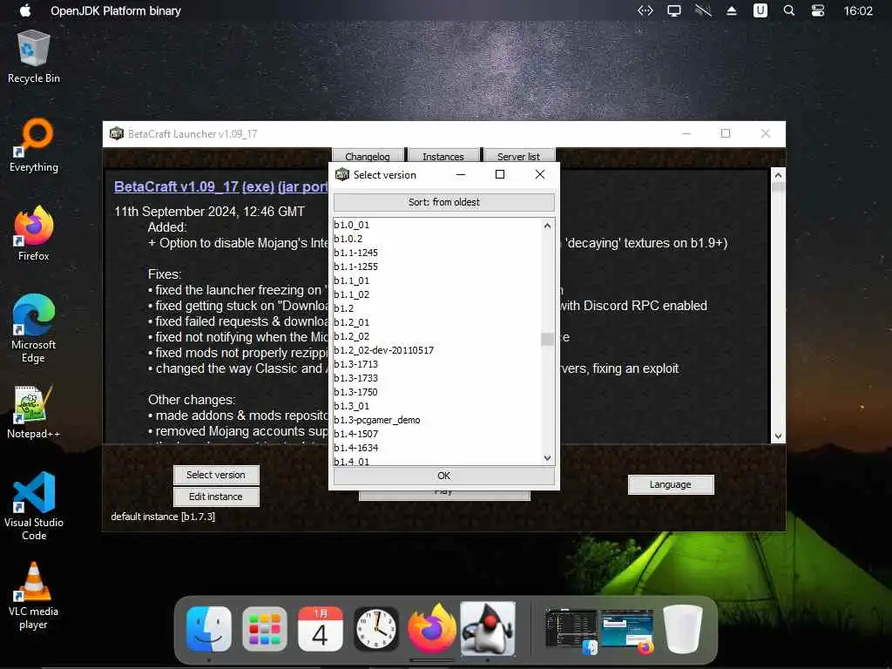Image resolution: width=892 pixels, height=669 pixels.
Task: Open the Trash in the dock
Action: click(x=683, y=629)
